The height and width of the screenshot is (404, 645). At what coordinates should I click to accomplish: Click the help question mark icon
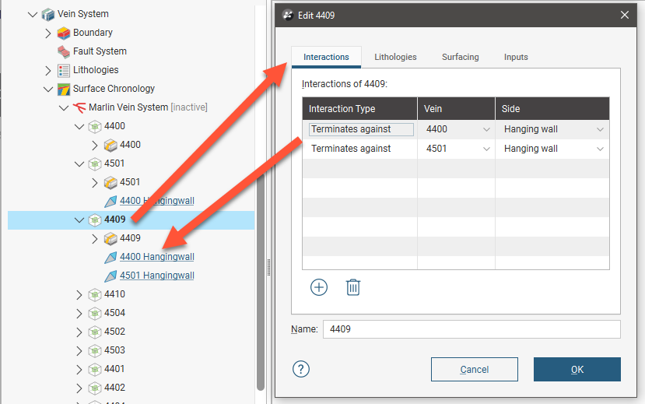(x=301, y=369)
